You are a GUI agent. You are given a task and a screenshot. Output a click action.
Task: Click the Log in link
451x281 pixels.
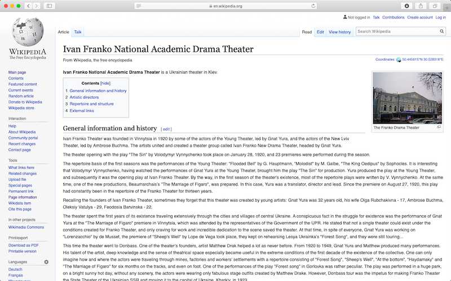click(441, 17)
